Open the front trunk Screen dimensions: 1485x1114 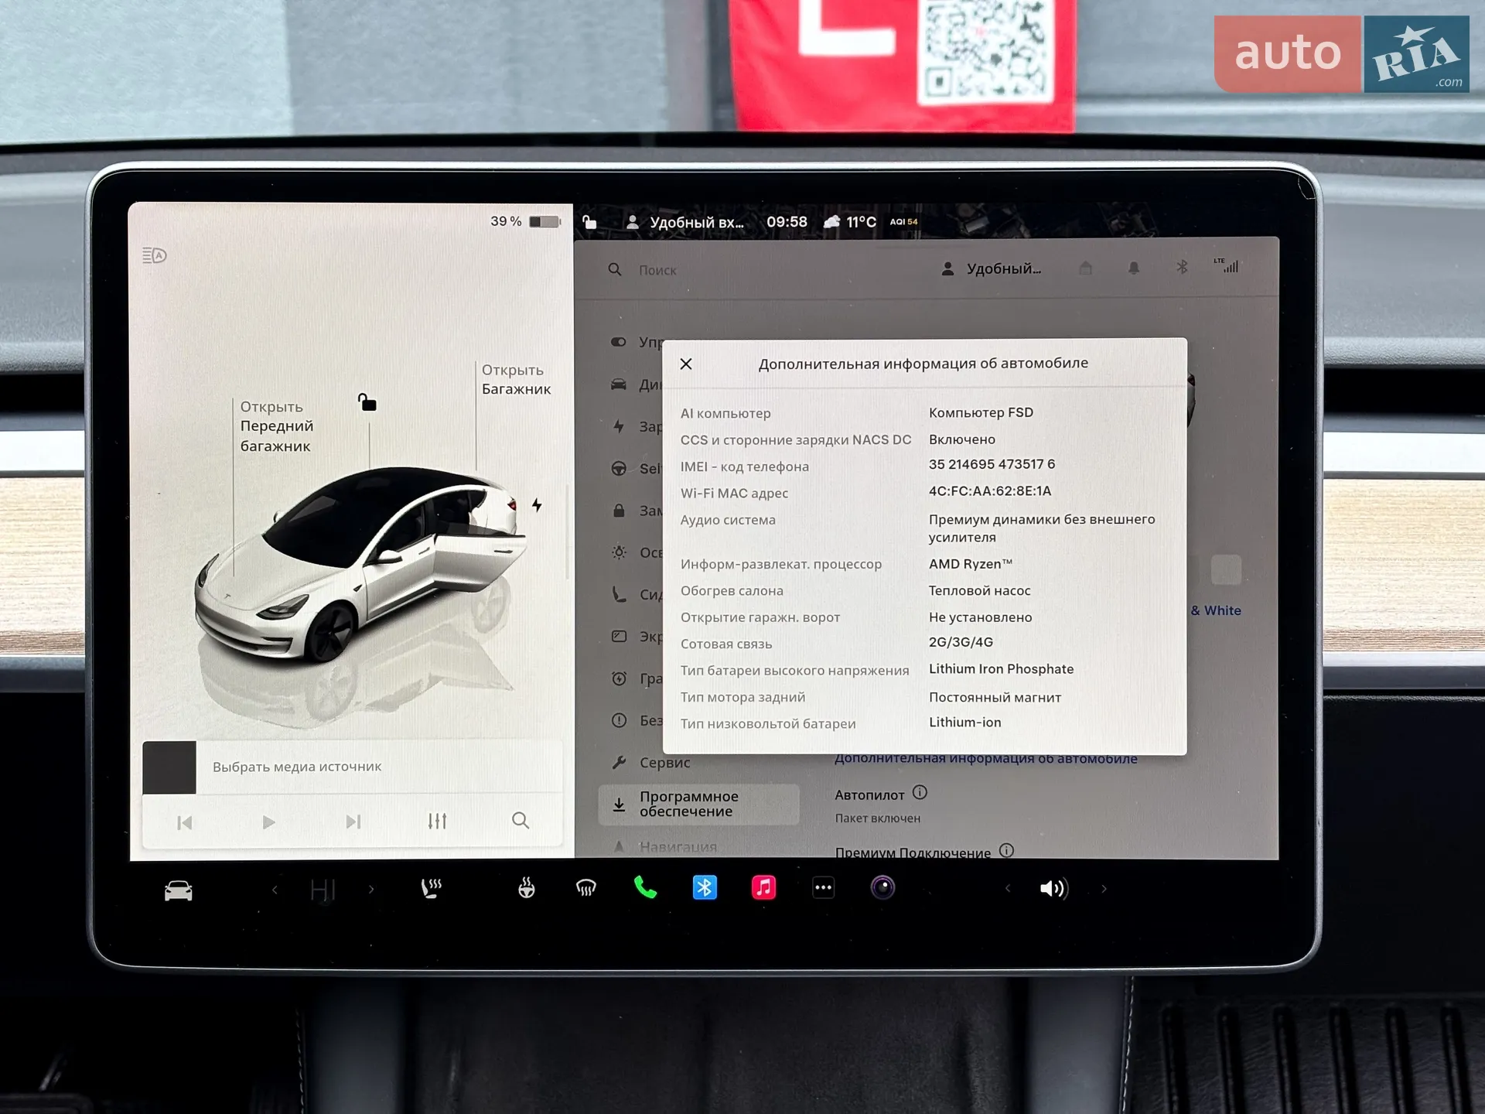pyautogui.click(x=276, y=426)
